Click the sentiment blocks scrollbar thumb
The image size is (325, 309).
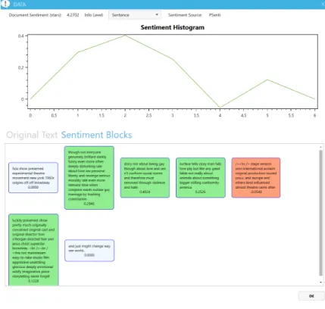coord(320,213)
